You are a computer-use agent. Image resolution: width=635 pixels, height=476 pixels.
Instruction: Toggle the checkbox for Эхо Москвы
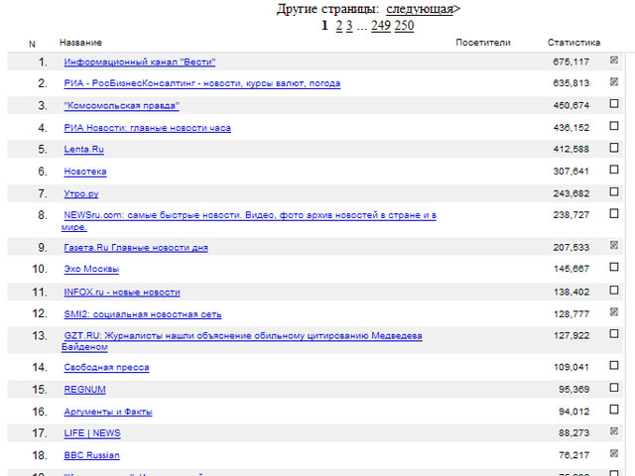coord(614,268)
